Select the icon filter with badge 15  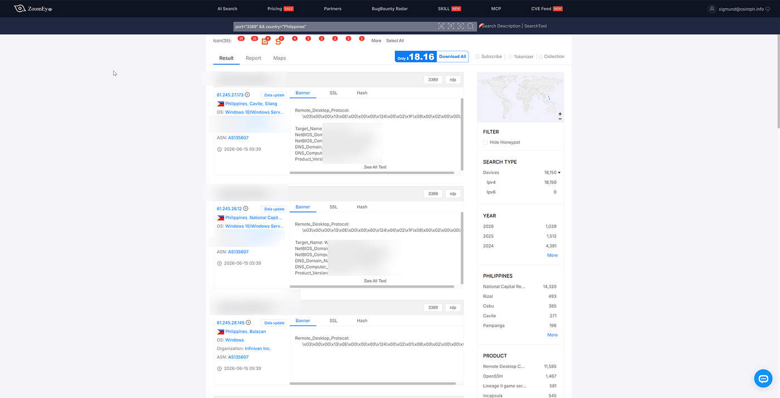pyautogui.click(x=255, y=38)
